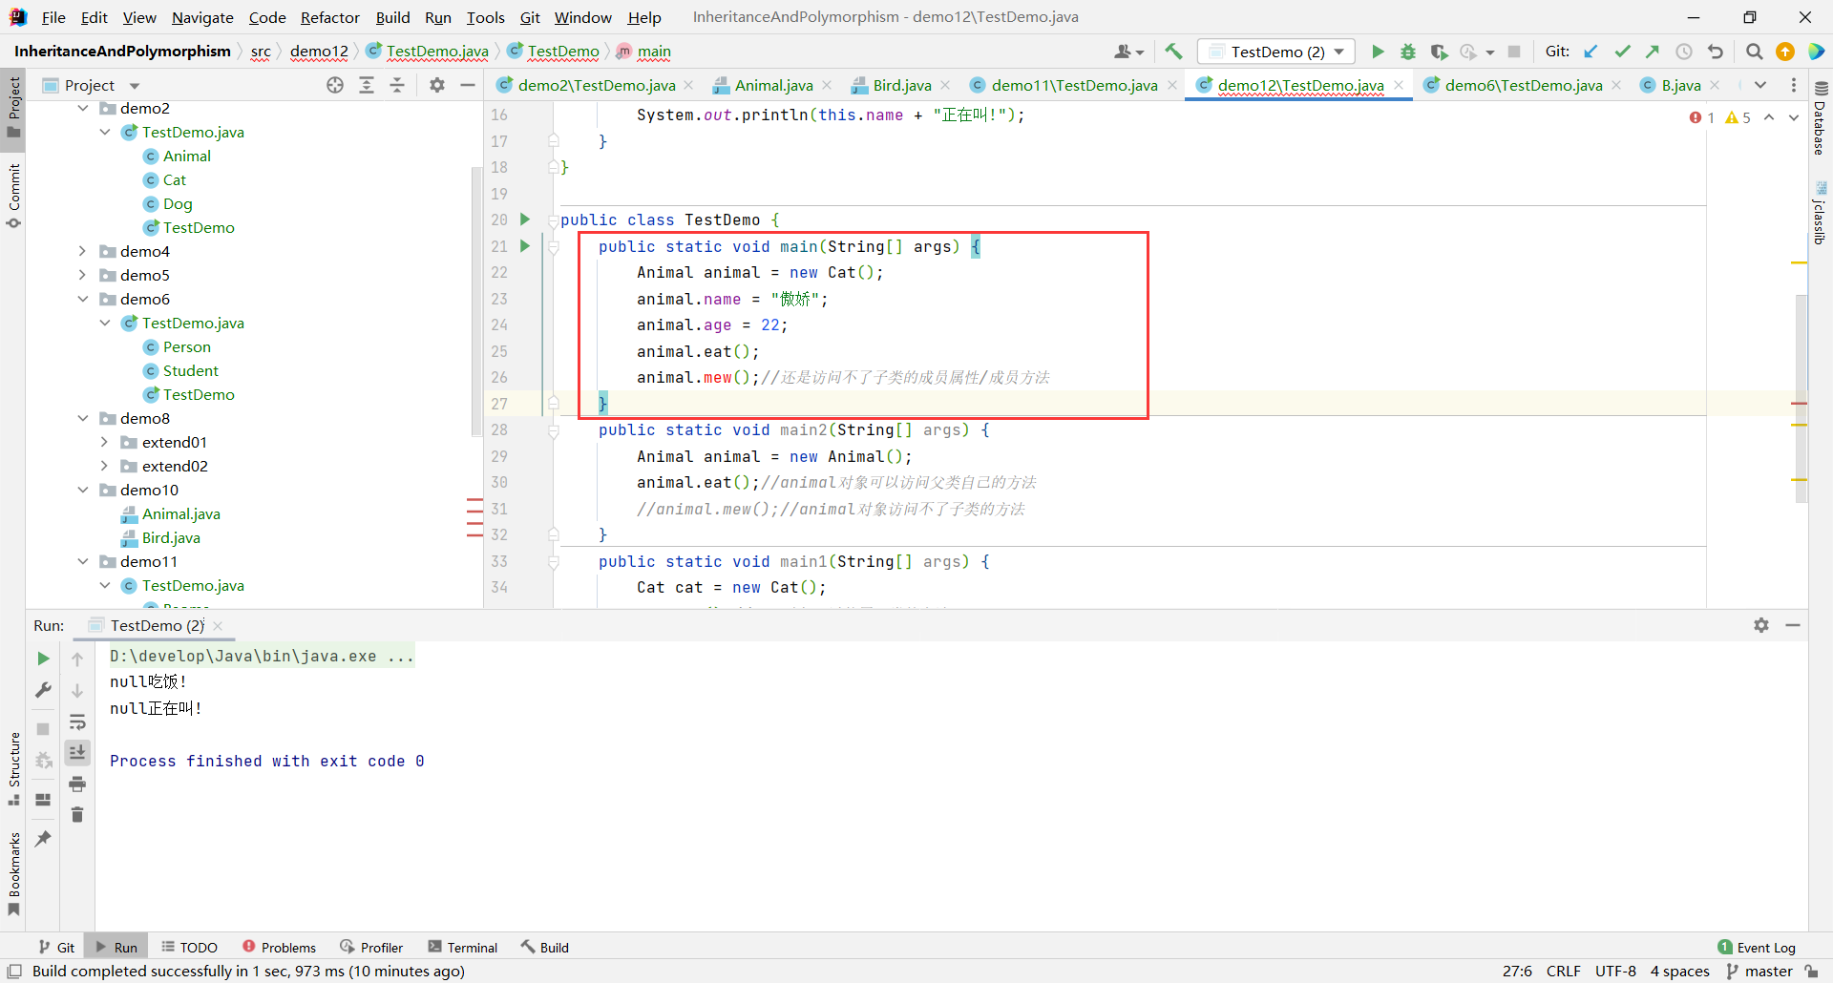This screenshot has height=983, width=1833.
Task: Open Run panel settings gear
Action: click(x=1761, y=625)
